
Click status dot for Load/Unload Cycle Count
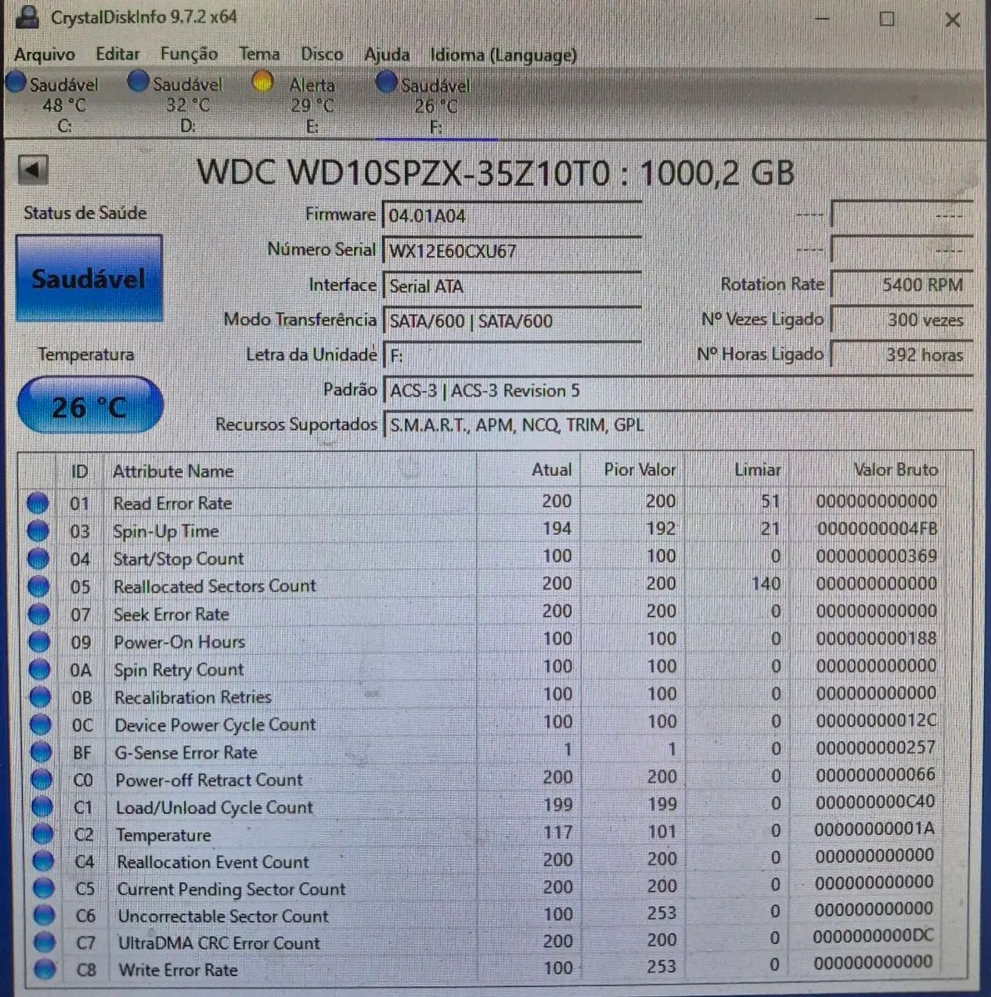41,808
